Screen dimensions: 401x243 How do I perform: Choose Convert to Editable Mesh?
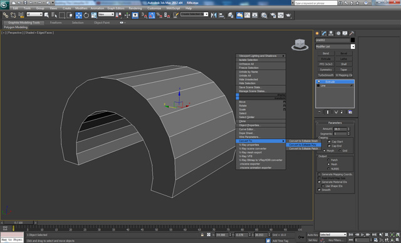tap(303, 141)
